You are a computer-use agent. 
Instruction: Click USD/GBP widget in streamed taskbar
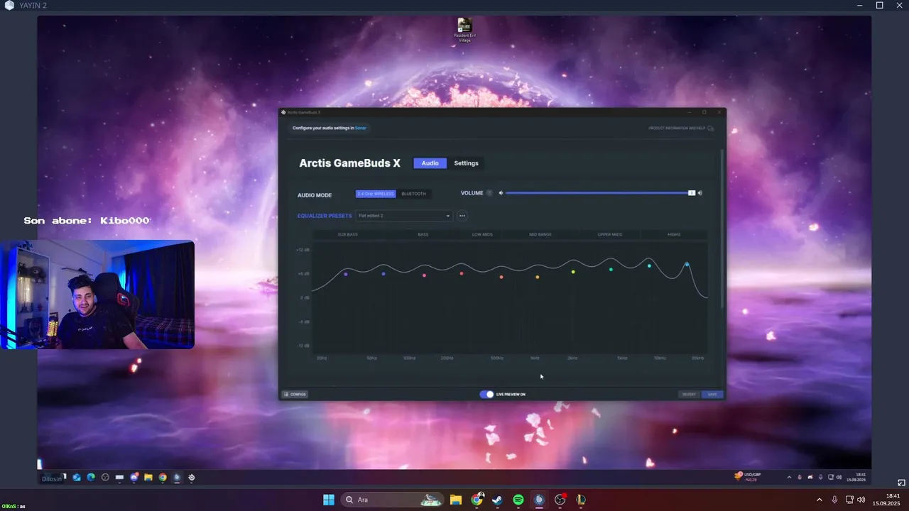click(749, 477)
